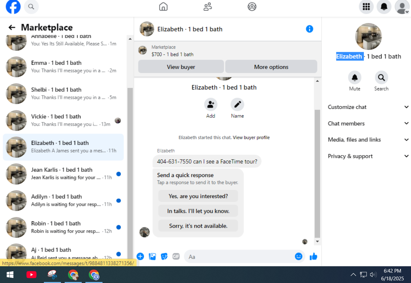Send a thumbs up like
The width and height of the screenshot is (411, 283).
(314, 257)
